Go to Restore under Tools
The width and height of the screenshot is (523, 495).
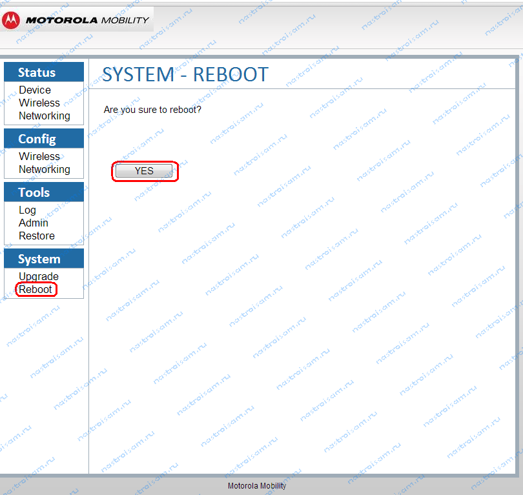pos(37,236)
